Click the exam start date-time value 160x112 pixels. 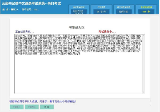79,12
